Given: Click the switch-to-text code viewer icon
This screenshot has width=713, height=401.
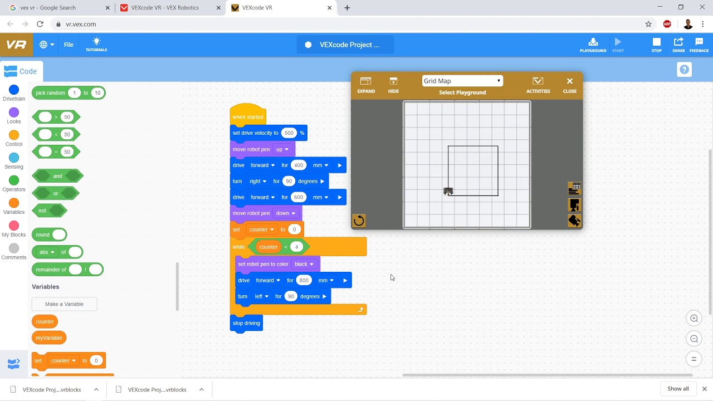Looking at the screenshot, I should pyautogui.click(x=14, y=364).
